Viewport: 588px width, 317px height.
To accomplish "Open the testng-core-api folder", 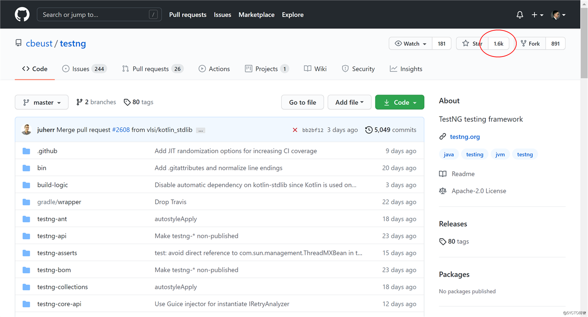I will (x=59, y=304).
